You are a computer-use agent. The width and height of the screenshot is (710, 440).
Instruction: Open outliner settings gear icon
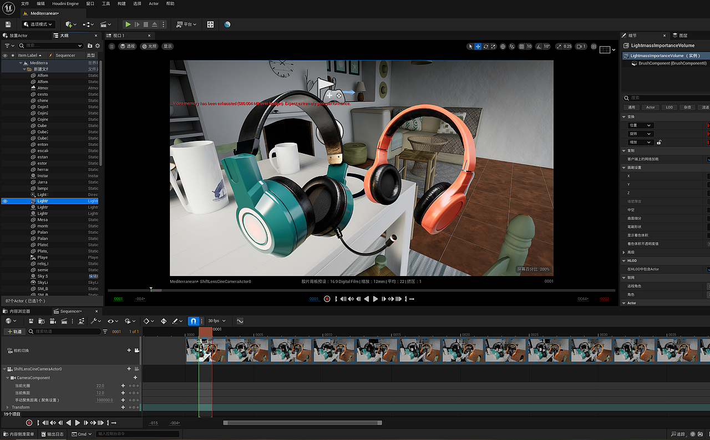[x=98, y=45]
